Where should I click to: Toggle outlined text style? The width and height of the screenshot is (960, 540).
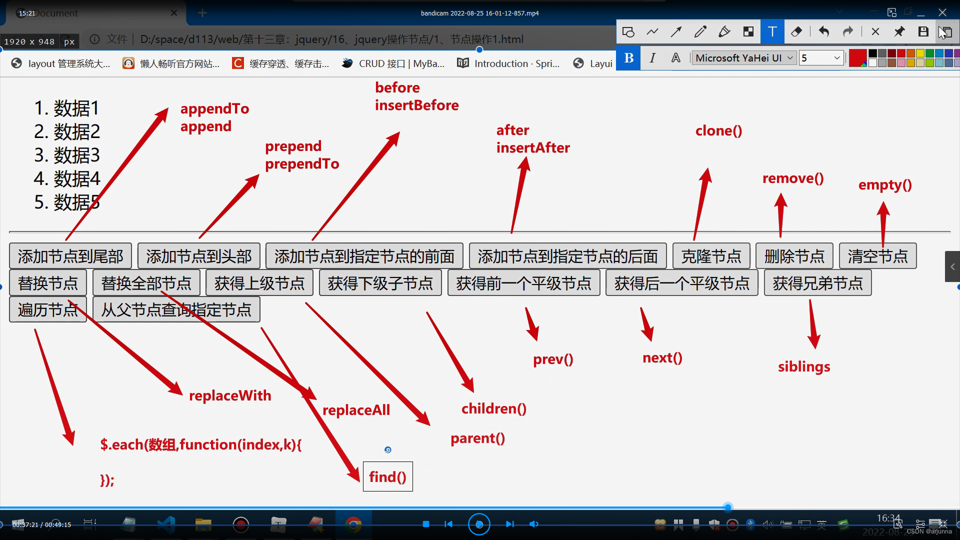point(675,58)
